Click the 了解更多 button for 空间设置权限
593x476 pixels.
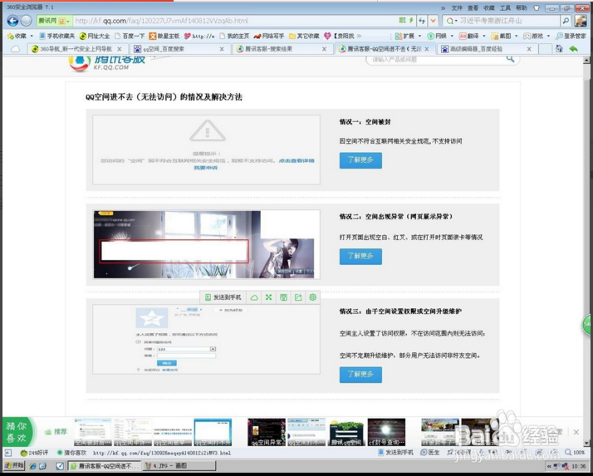tap(360, 374)
